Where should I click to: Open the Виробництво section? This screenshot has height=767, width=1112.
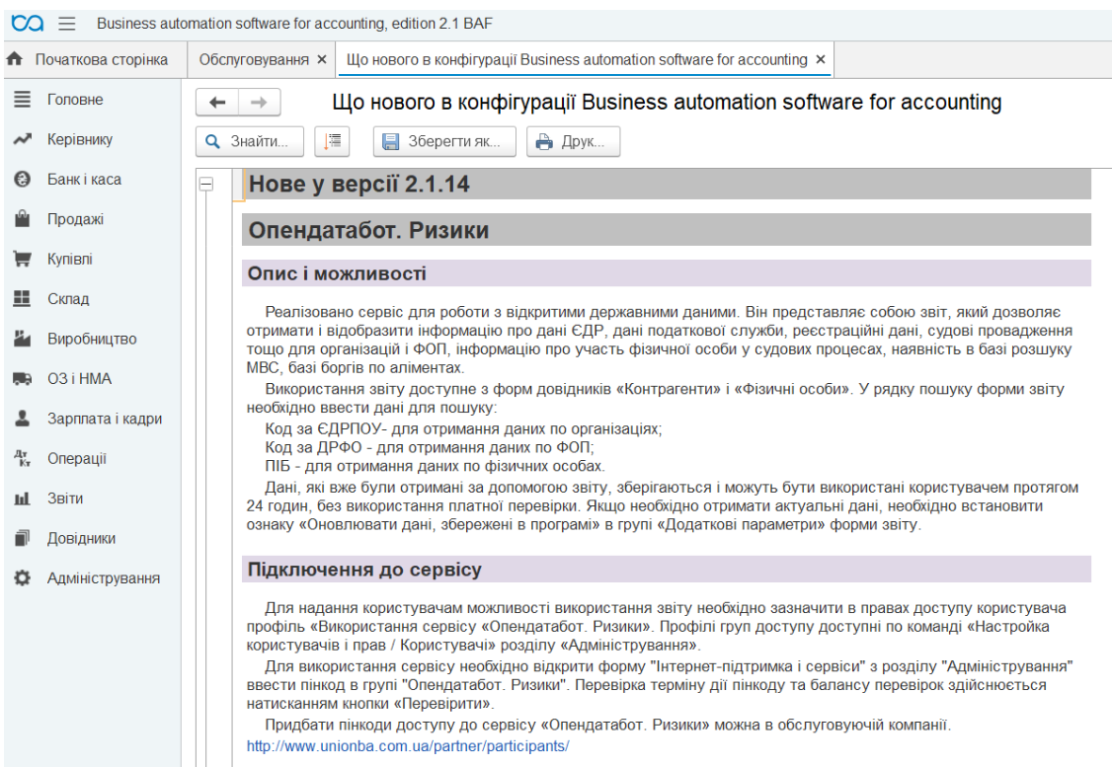(92, 340)
